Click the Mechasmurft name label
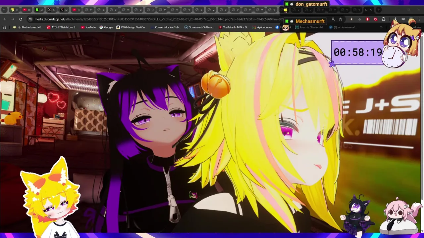This screenshot has height=238, width=424. [310, 21]
